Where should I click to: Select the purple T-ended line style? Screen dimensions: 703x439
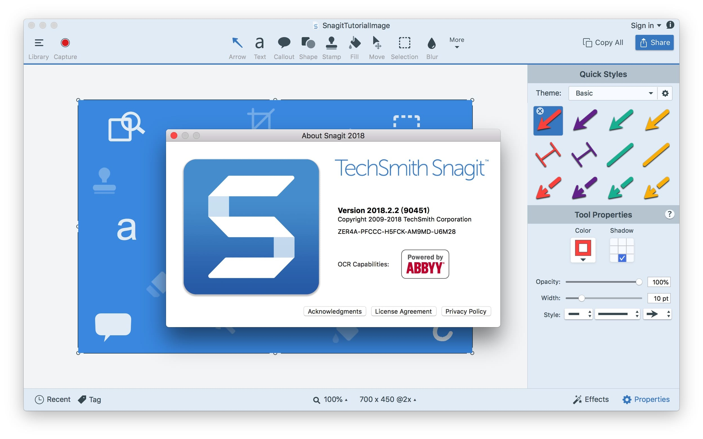click(x=584, y=155)
